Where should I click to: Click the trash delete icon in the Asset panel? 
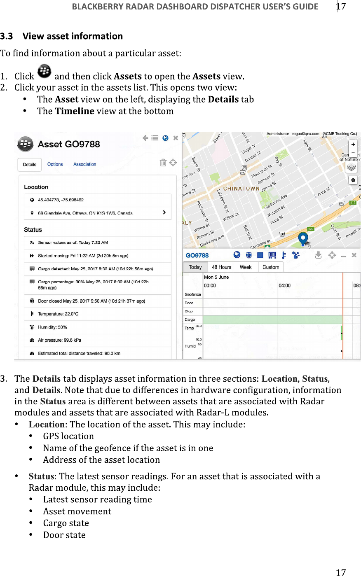[x=163, y=163]
